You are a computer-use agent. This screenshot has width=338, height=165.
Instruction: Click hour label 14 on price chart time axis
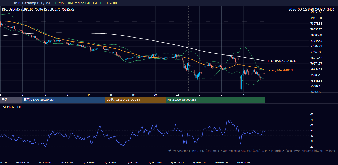coord(89,95)
